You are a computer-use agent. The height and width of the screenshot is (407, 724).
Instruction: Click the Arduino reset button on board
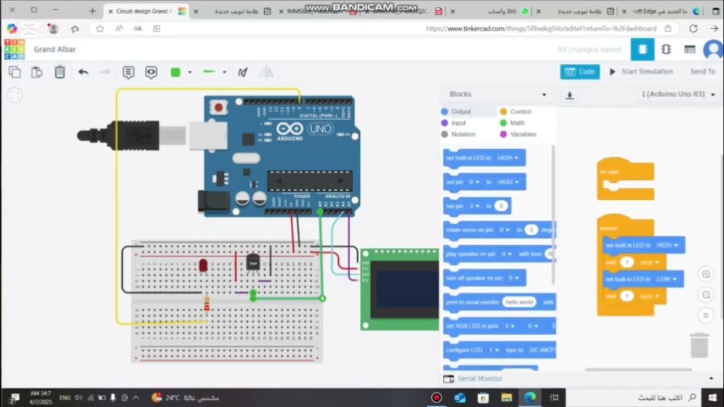[x=218, y=106]
